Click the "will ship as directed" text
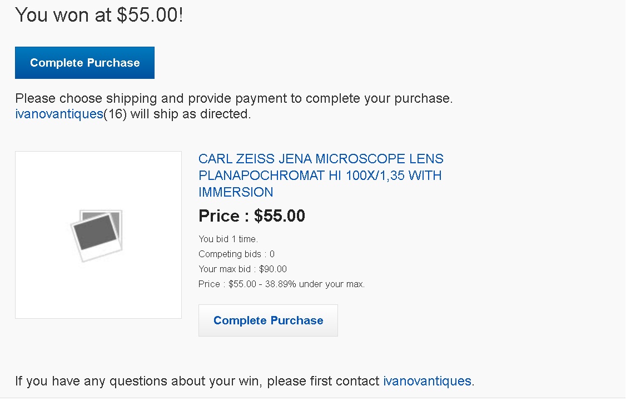 click(x=190, y=114)
